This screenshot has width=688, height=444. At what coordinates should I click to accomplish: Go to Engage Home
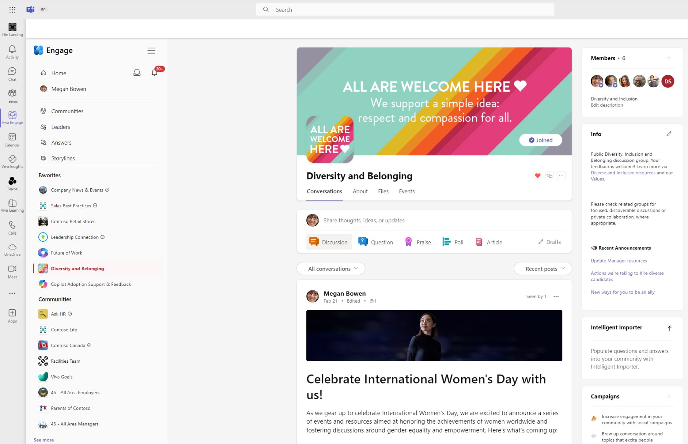[x=58, y=73]
